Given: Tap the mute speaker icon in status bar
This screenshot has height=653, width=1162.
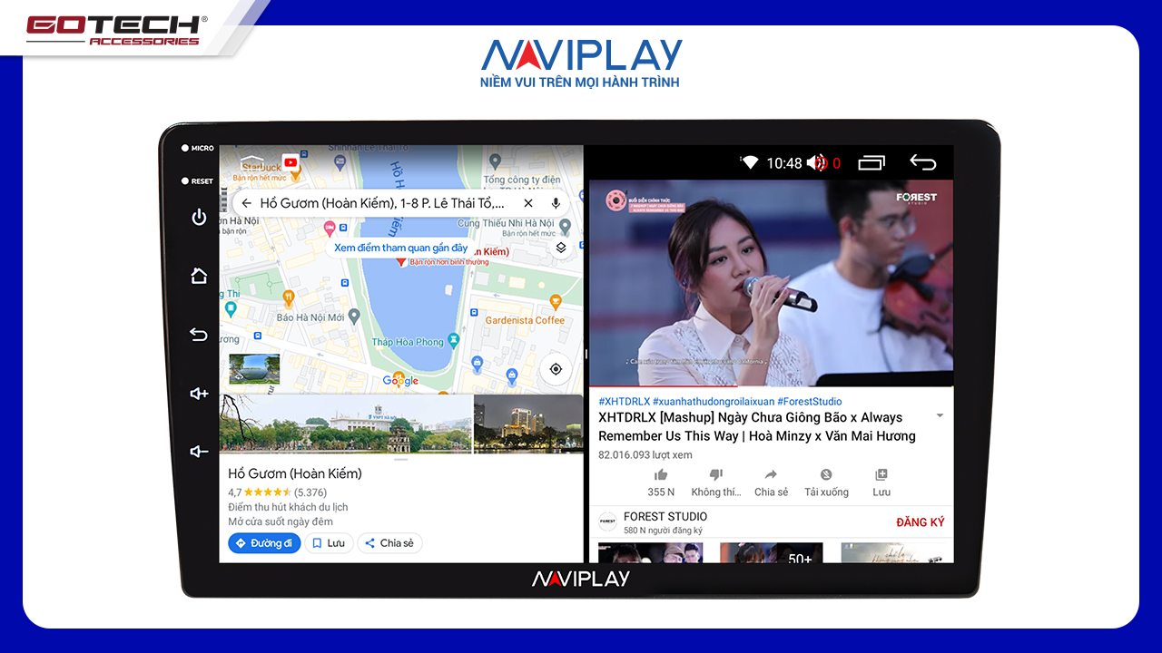Looking at the screenshot, I should point(818,163).
